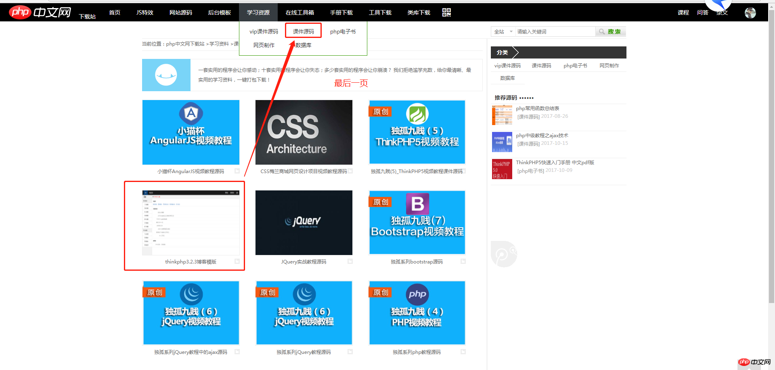The height and width of the screenshot is (370, 775).
Task: Open vip课件源码 in the 分类 sidebar
Action: click(507, 66)
